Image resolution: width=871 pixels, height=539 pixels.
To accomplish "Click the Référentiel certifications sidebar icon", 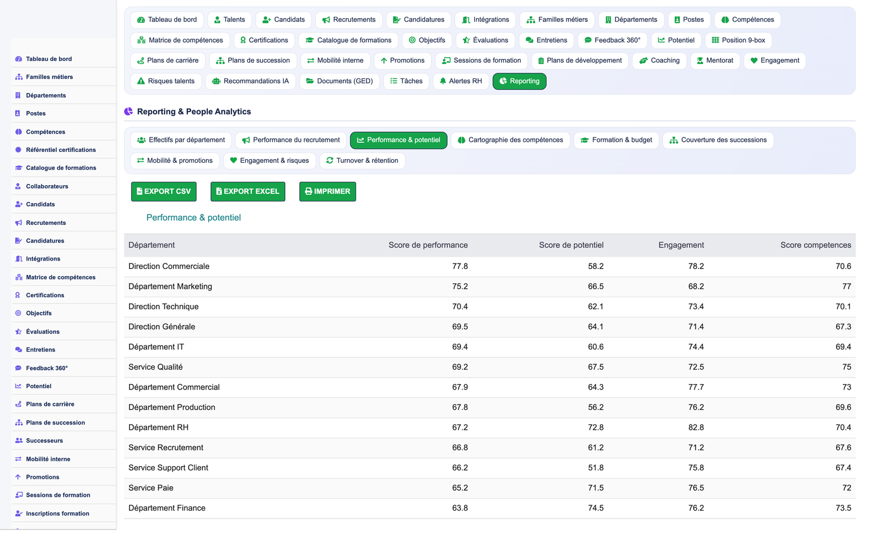I will [x=19, y=150].
